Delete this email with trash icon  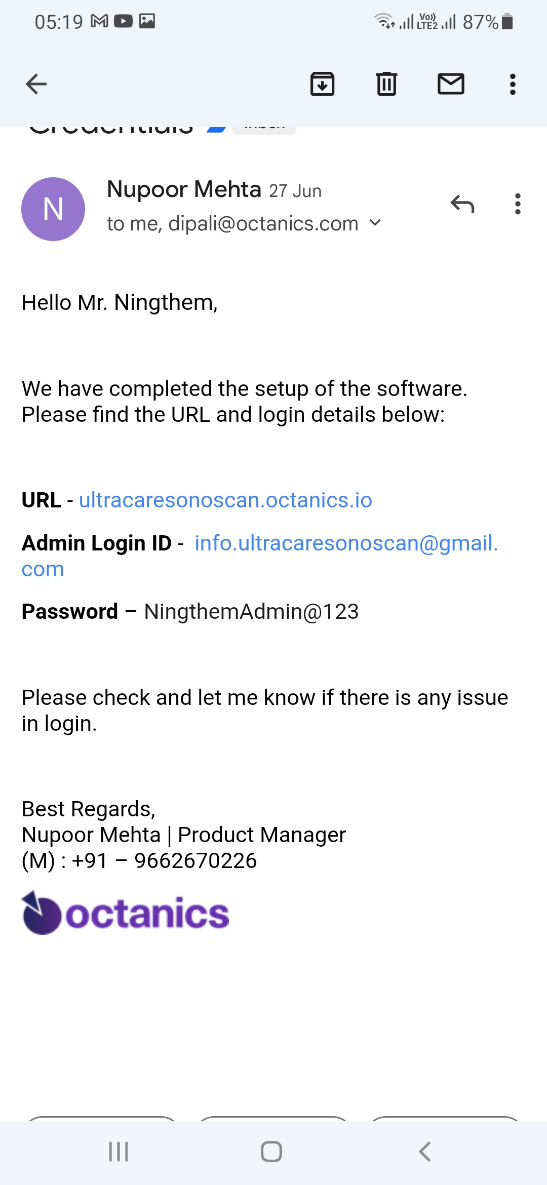pos(386,84)
